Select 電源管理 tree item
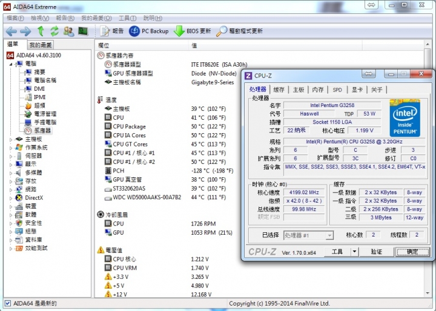436x311 pixels. [41, 114]
